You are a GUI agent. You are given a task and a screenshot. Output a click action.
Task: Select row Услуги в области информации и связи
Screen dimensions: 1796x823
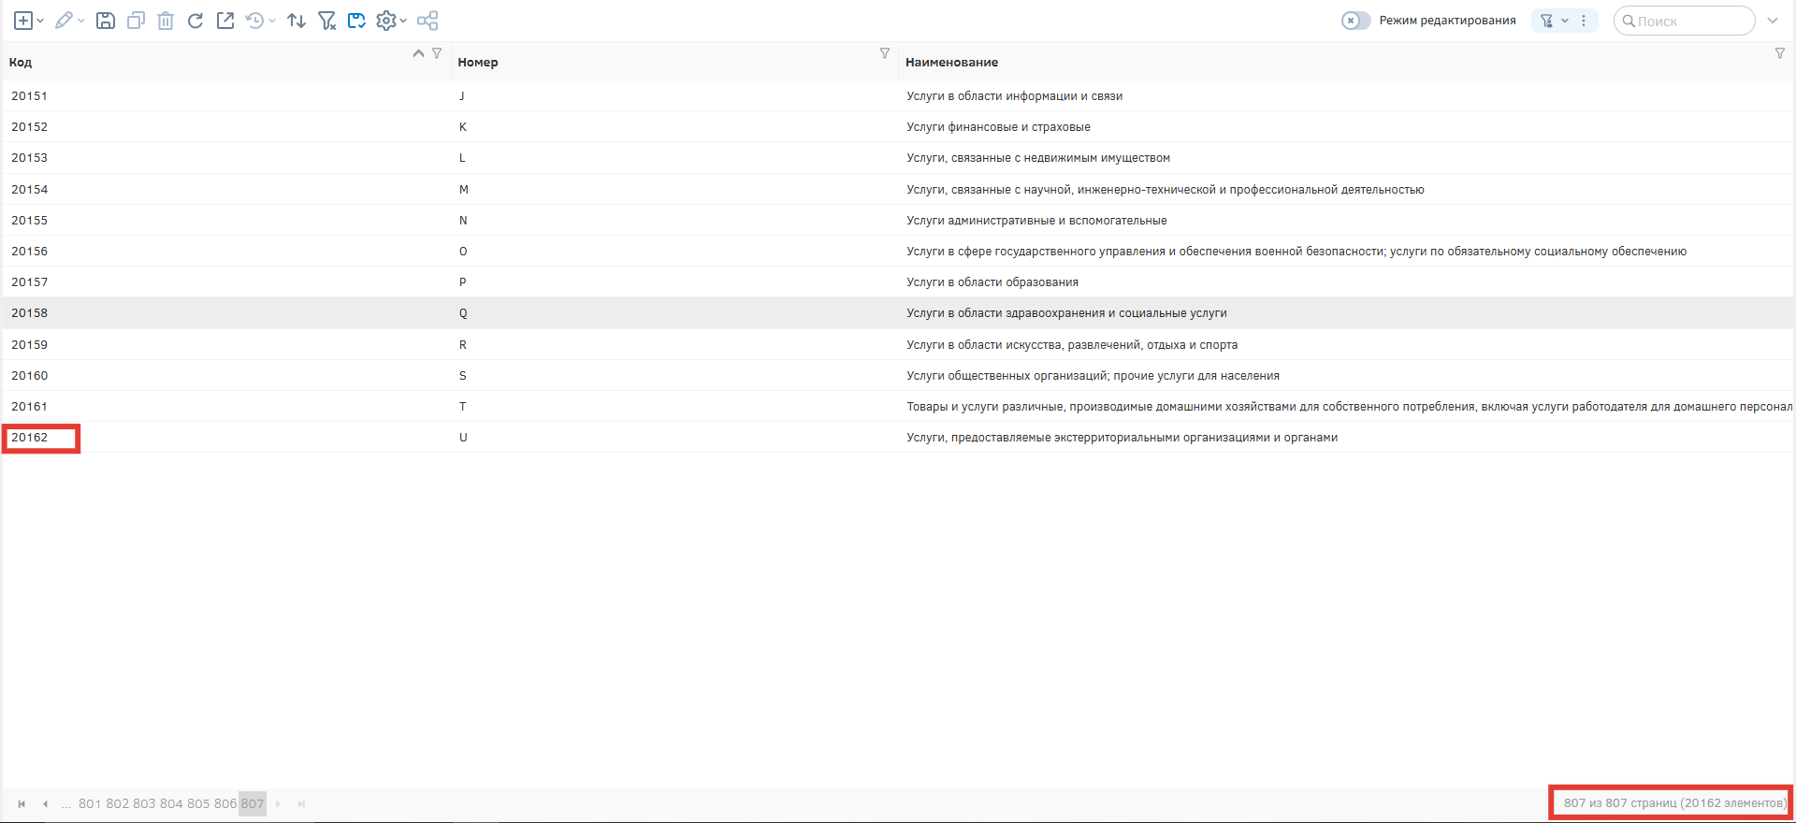pos(898,96)
